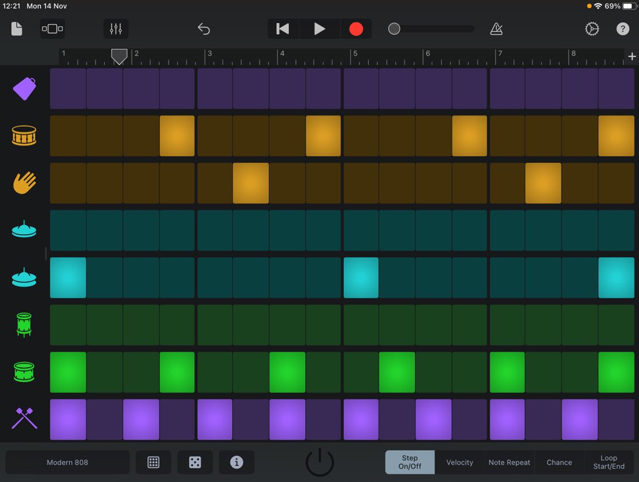Switch to Tracks view button
The width and height of the screenshot is (639, 482).
[52, 29]
